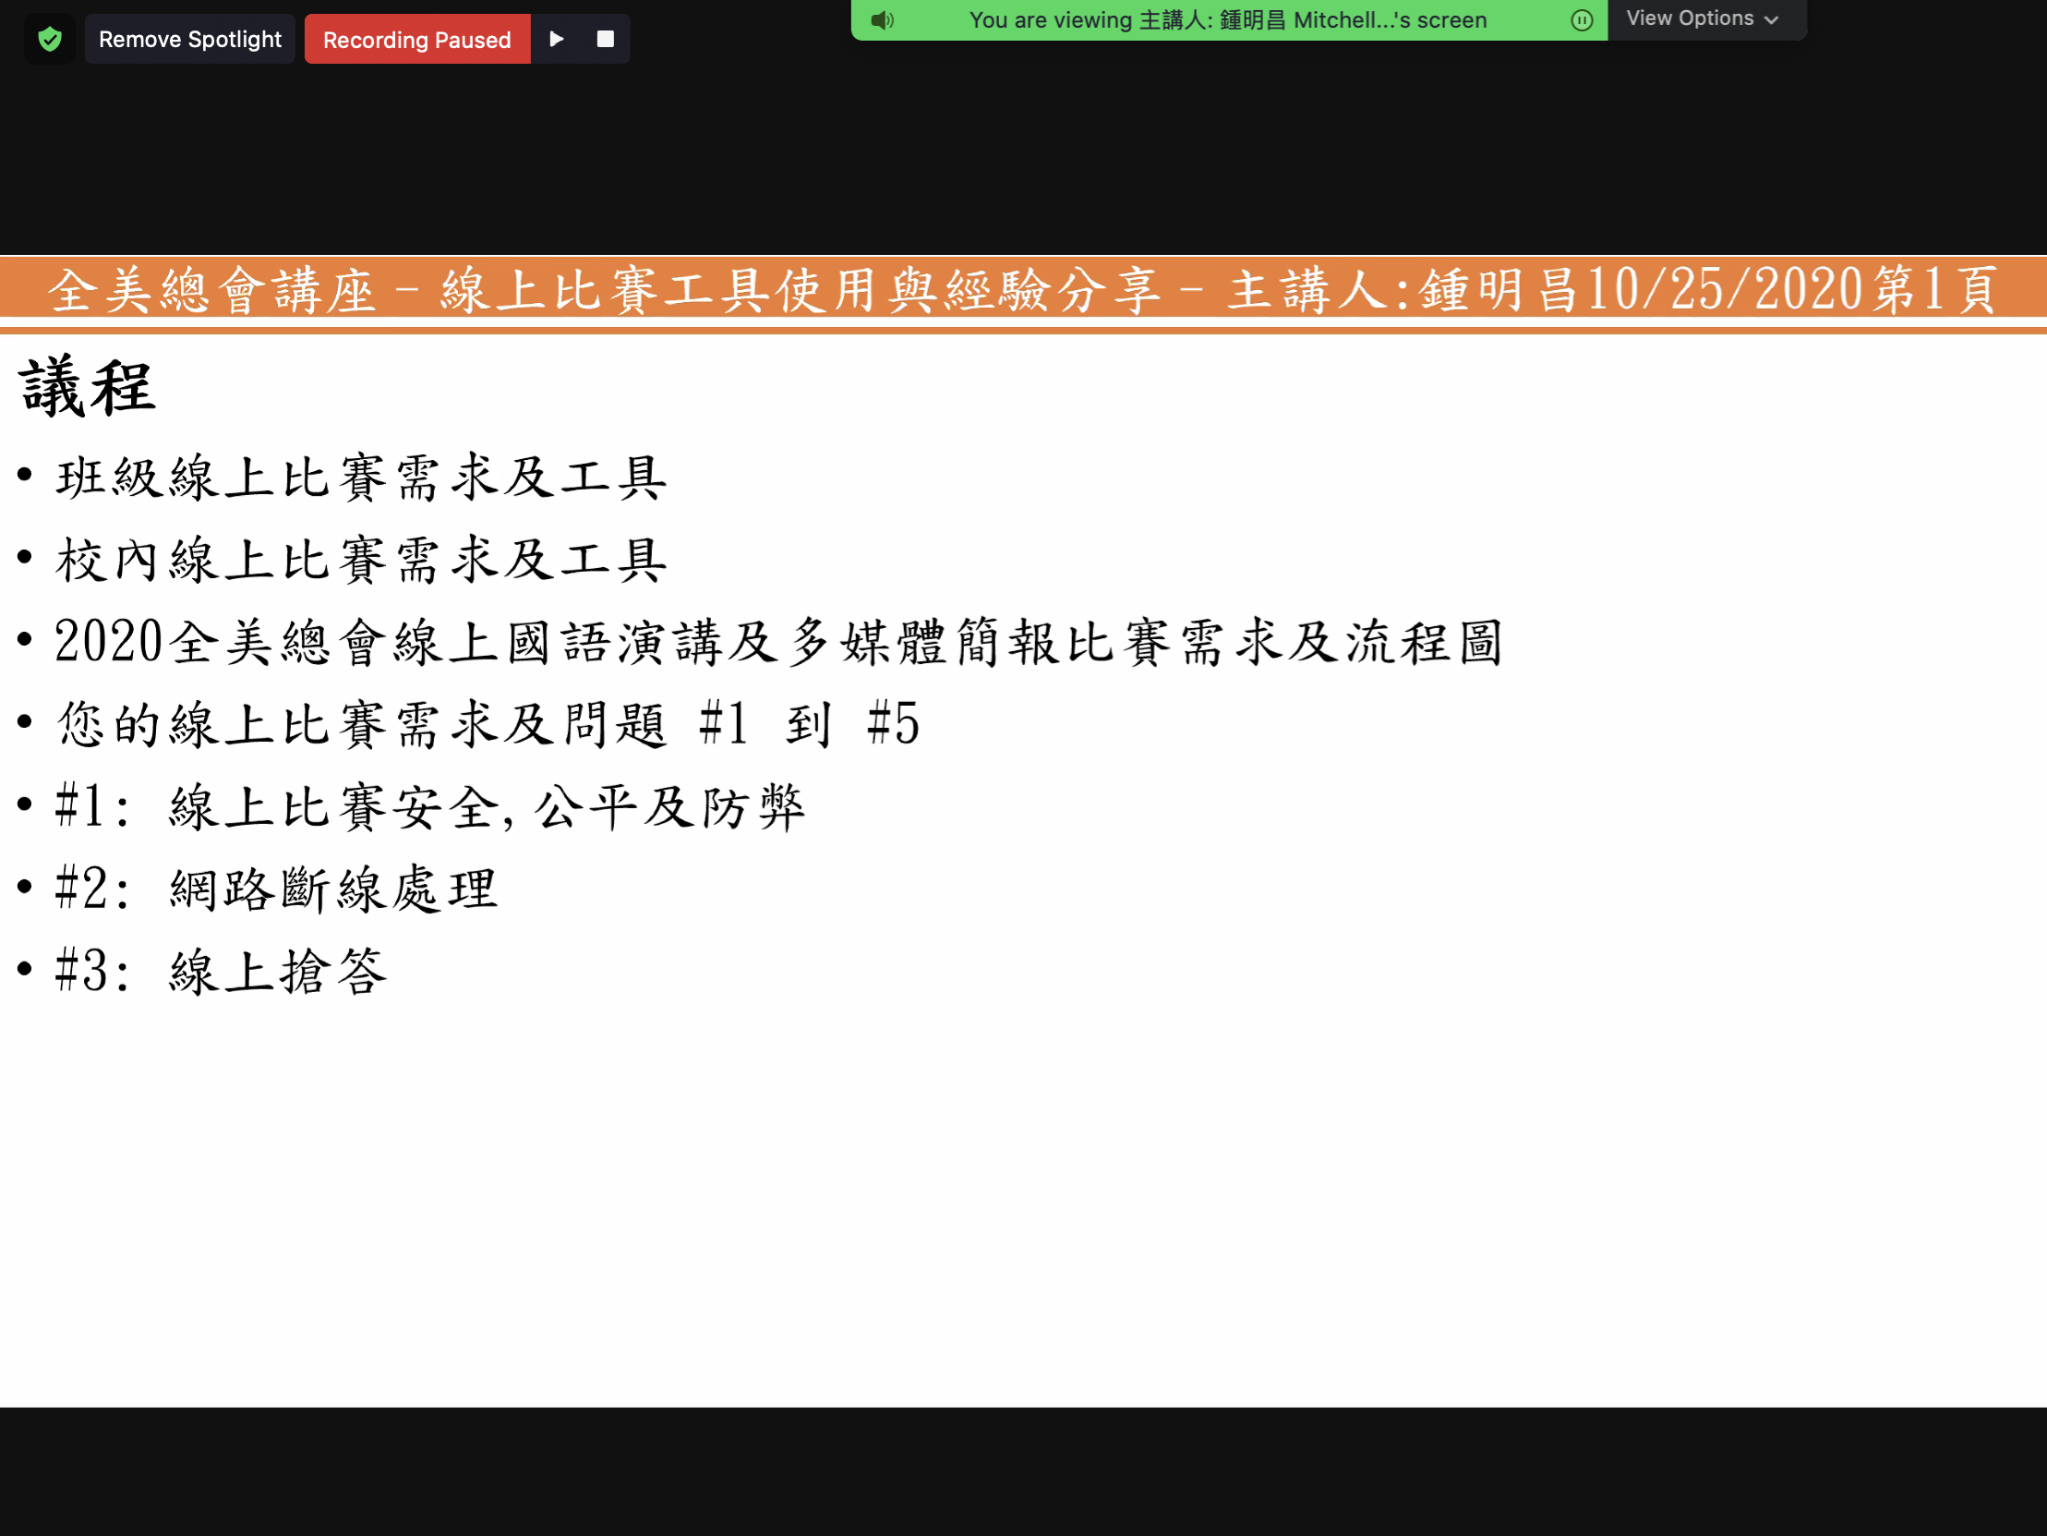The width and height of the screenshot is (2047, 1536).
Task: Click the 校內線上比賽需求及工具 bullet
Action: (361, 560)
